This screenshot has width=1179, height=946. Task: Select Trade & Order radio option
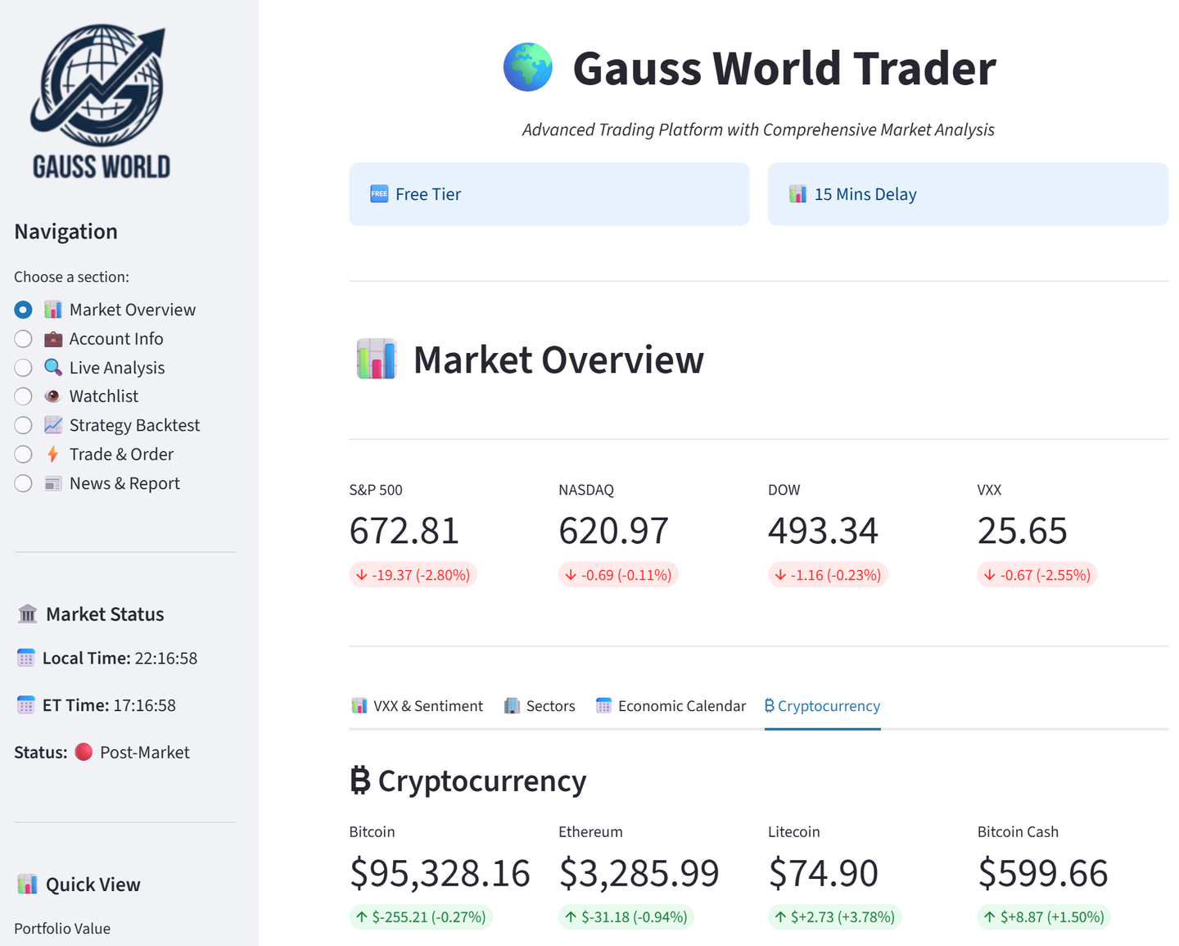[x=23, y=455]
